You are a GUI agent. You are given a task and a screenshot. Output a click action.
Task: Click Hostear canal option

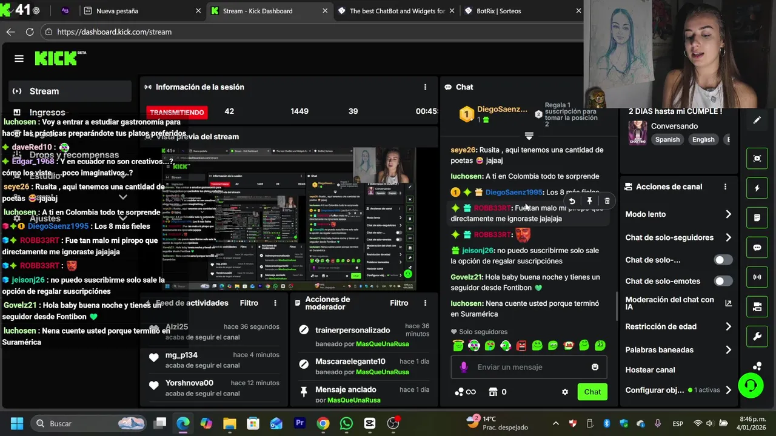tap(650, 370)
